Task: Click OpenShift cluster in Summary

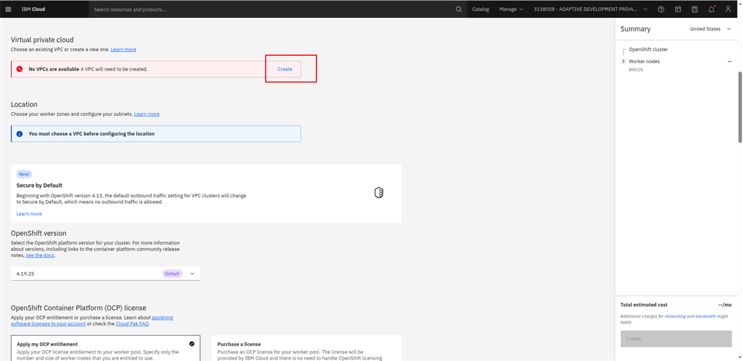Action: click(648, 50)
